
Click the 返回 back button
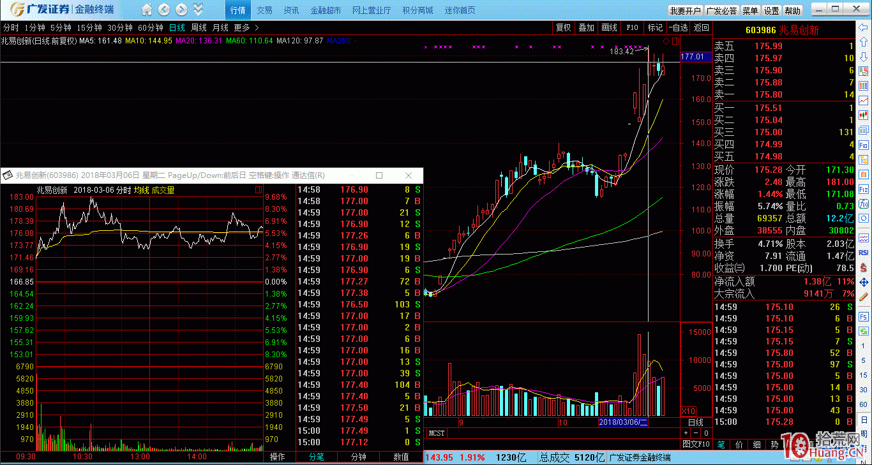pyautogui.click(x=701, y=27)
